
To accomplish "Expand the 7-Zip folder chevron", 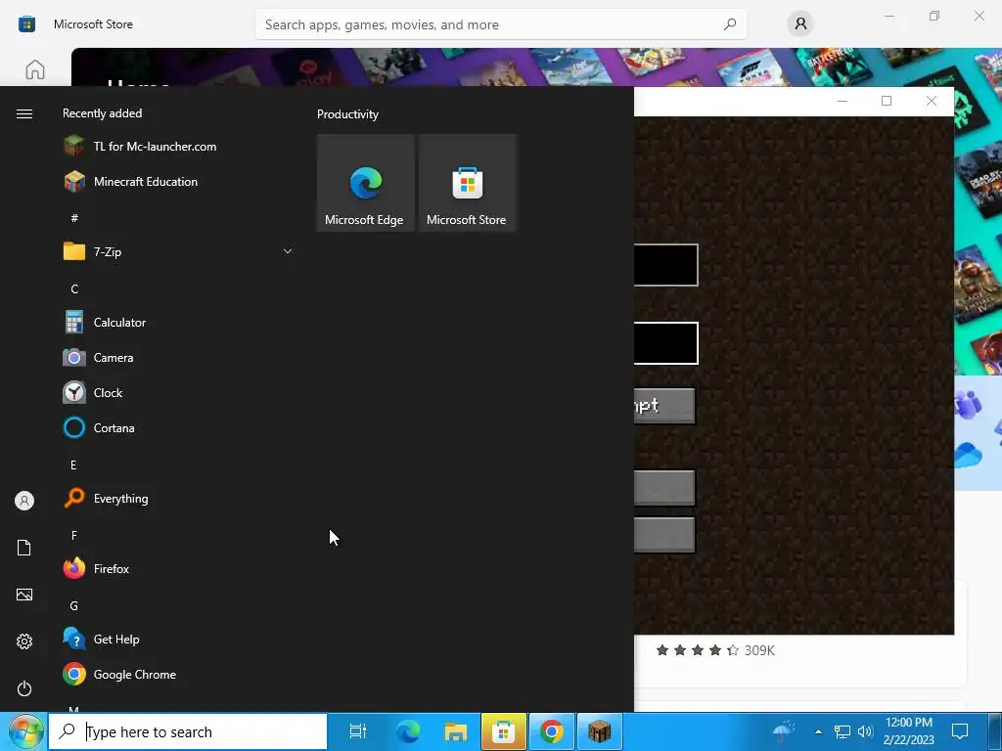I will click(x=288, y=251).
